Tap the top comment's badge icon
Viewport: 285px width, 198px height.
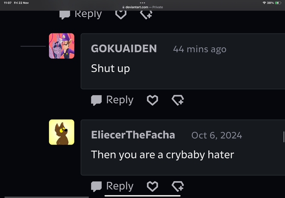pos(146,15)
